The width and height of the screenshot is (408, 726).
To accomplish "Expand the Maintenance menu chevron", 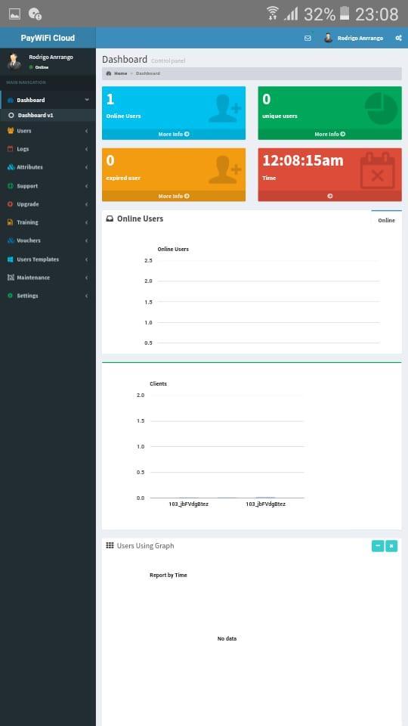I will [86, 278].
